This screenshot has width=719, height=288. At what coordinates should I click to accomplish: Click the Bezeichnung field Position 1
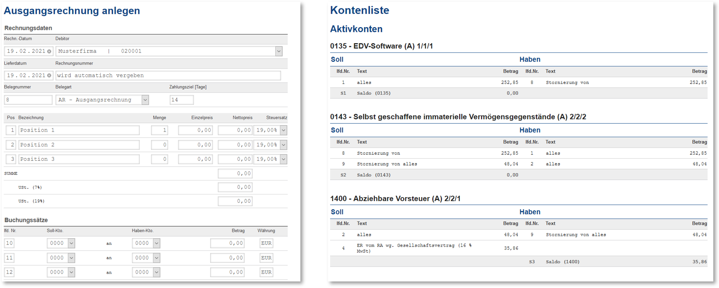(79, 130)
